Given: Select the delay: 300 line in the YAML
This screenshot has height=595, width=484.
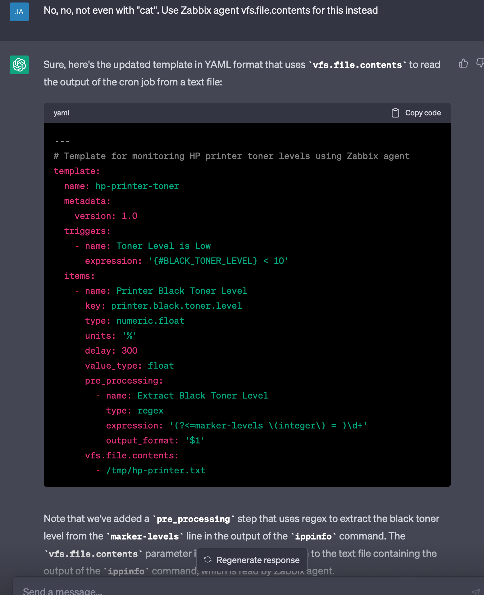Looking at the screenshot, I should (111, 351).
